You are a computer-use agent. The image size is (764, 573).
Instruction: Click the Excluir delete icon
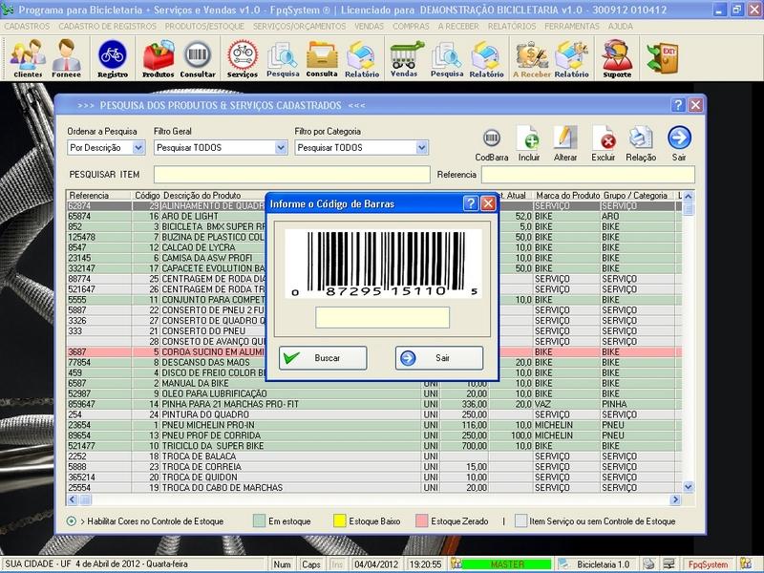coord(603,138)
